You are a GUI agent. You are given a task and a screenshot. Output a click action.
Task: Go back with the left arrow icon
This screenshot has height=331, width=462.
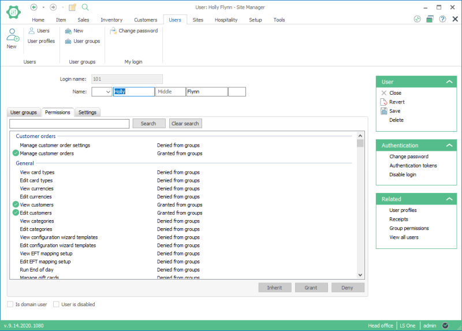tap(34, 7)
